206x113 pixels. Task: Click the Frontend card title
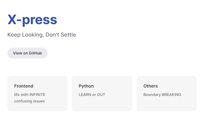[24, 86]
